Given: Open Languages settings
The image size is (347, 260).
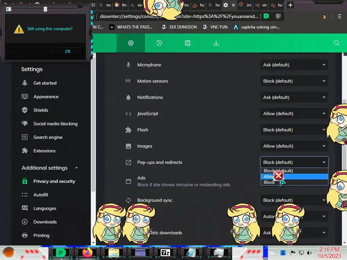Looking at the screenshot, I should click(x=45, y=208).
